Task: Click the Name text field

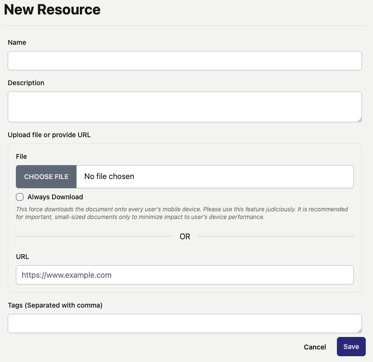Action: coord(184,61)
